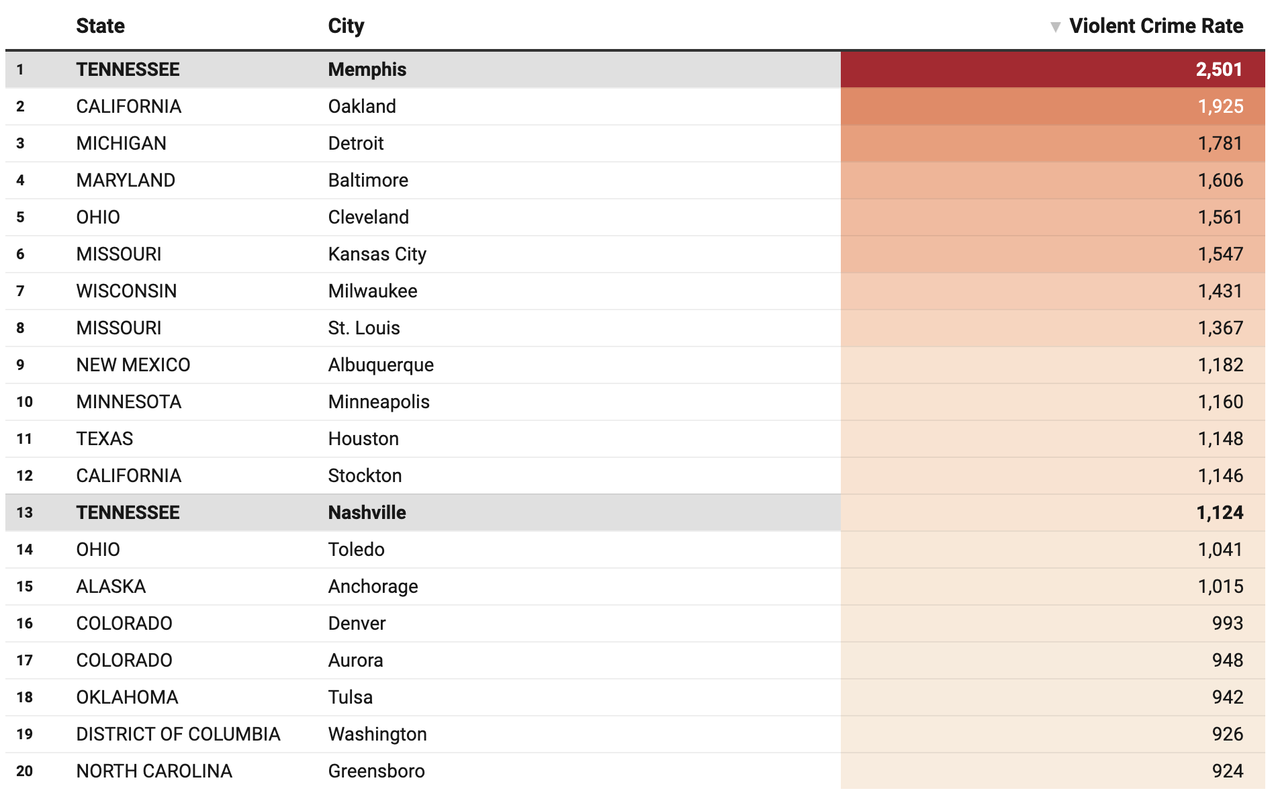1276x803 pixels.
Task: Click Nashville's bold 1,124 rate value
Action: 1220,513
